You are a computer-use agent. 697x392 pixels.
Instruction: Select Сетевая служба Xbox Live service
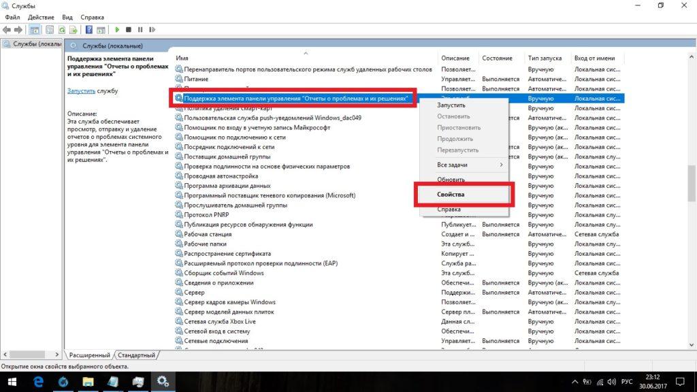point(399,321)
